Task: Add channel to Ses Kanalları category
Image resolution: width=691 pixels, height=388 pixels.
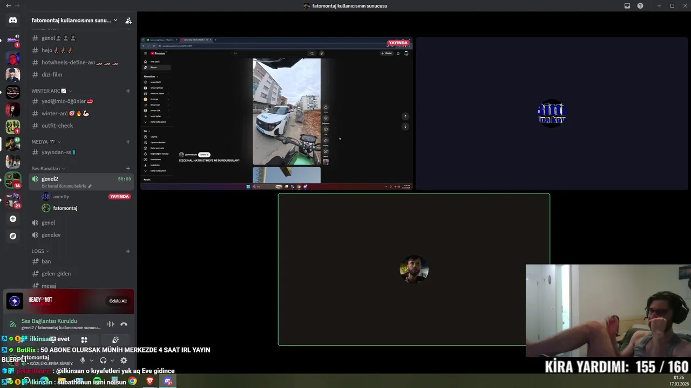Action: 128,169
